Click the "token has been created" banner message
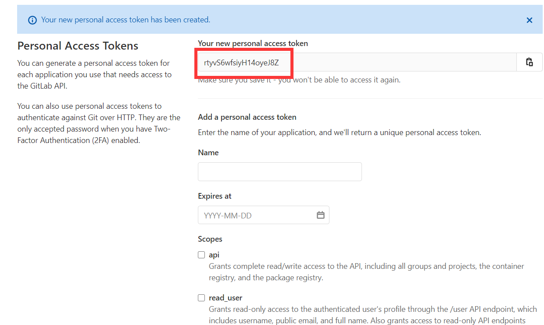This screenshot has width=544, height=325. [125, 20]
